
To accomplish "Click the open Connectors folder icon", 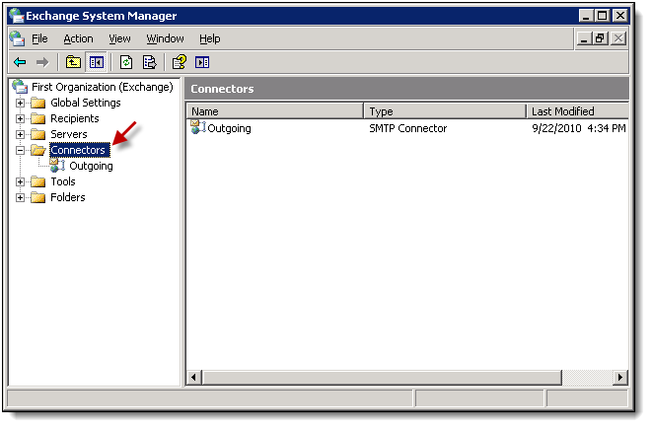I will point(38,150).
